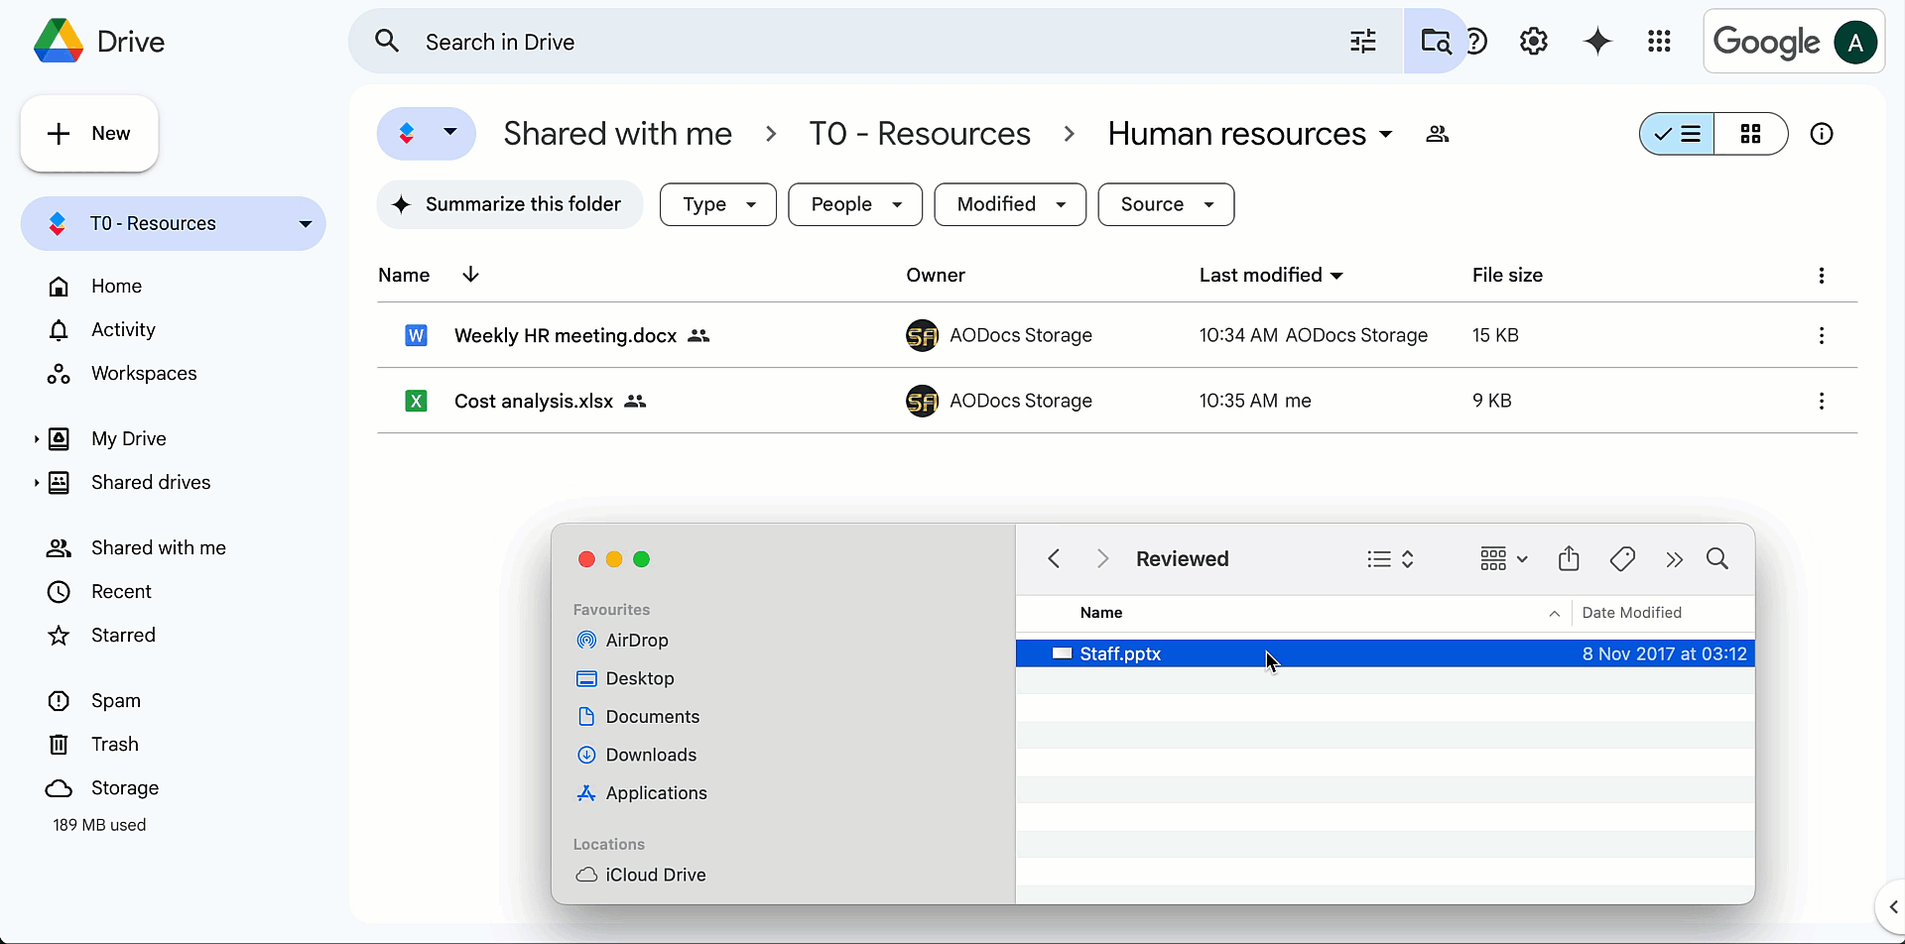This screenshot has height=944, width=1905.
Task: Open Human resources folder dropdown
Action: [1386, 134]
